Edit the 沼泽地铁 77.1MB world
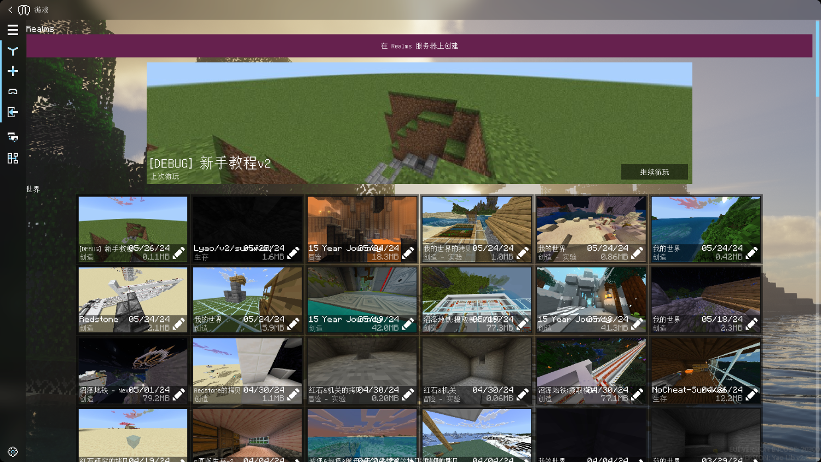Image resolution: width=821 pixels, height=462 pixels. pyautogui.click(x=637, y=395)
